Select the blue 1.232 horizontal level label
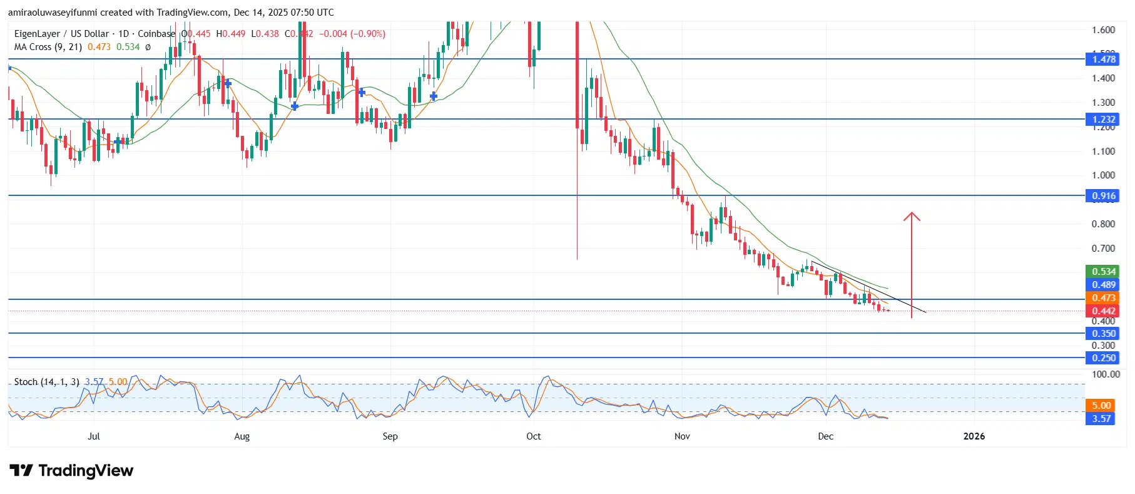Screen dimensions: 1135x494 pyautogui.click(x=1103, y=120)
